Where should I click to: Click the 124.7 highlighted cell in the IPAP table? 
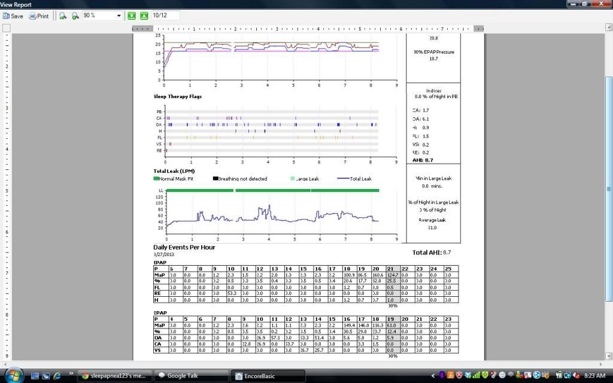pos(393,275)
